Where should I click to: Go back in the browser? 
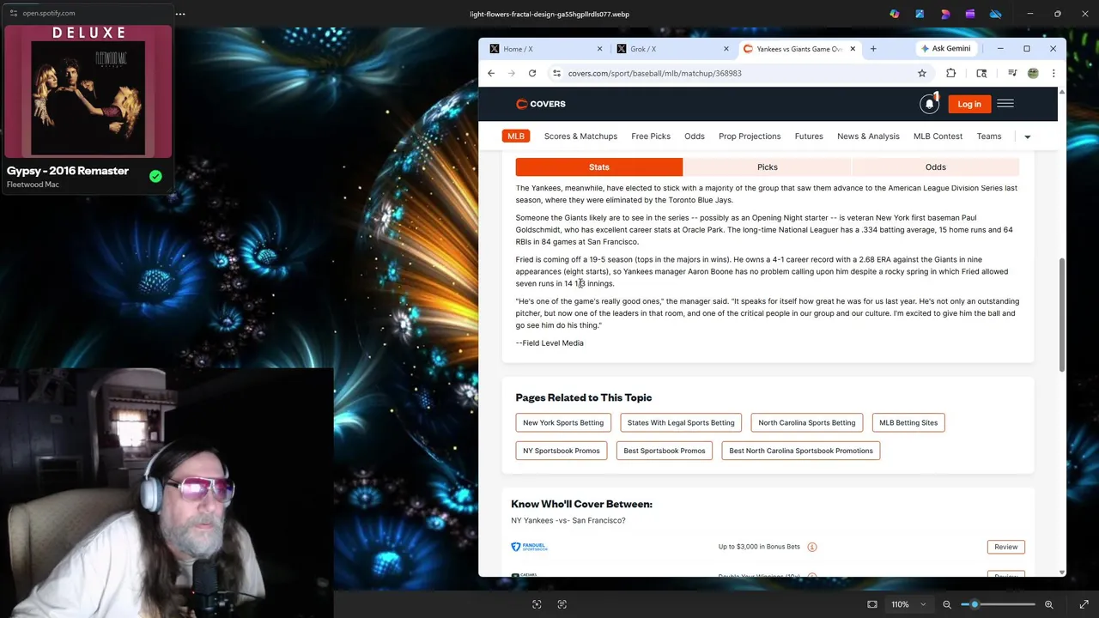coord(491,73)
